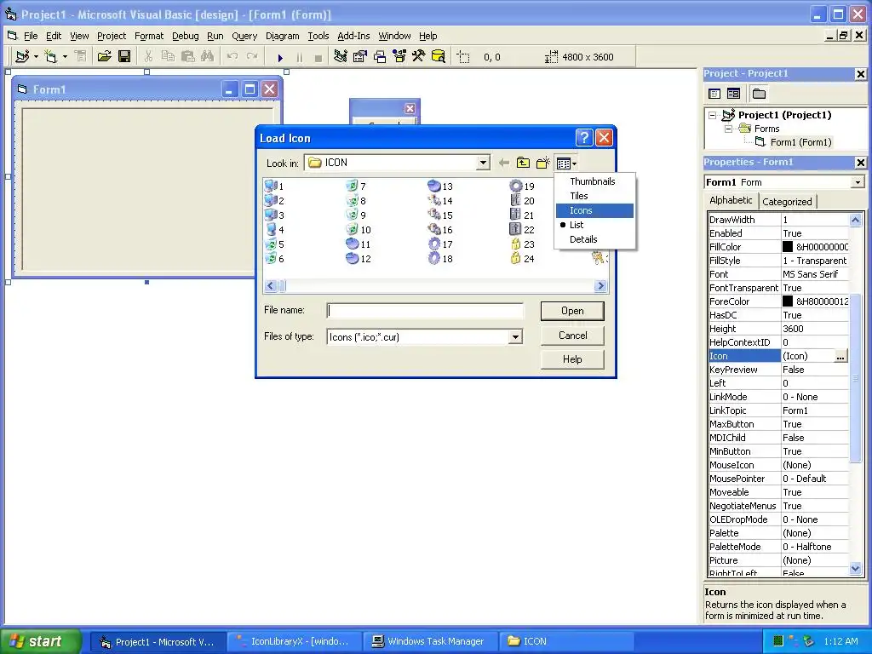
Task: Click the Add Standard EXE Project toolbar icon
Action: point(22,57)
